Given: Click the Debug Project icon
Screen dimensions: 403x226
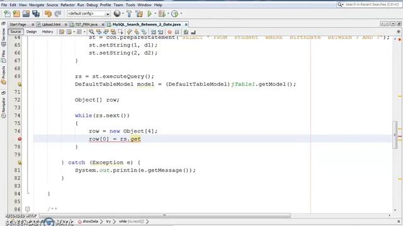Looking at the screenshot, I should click(162, 14).
